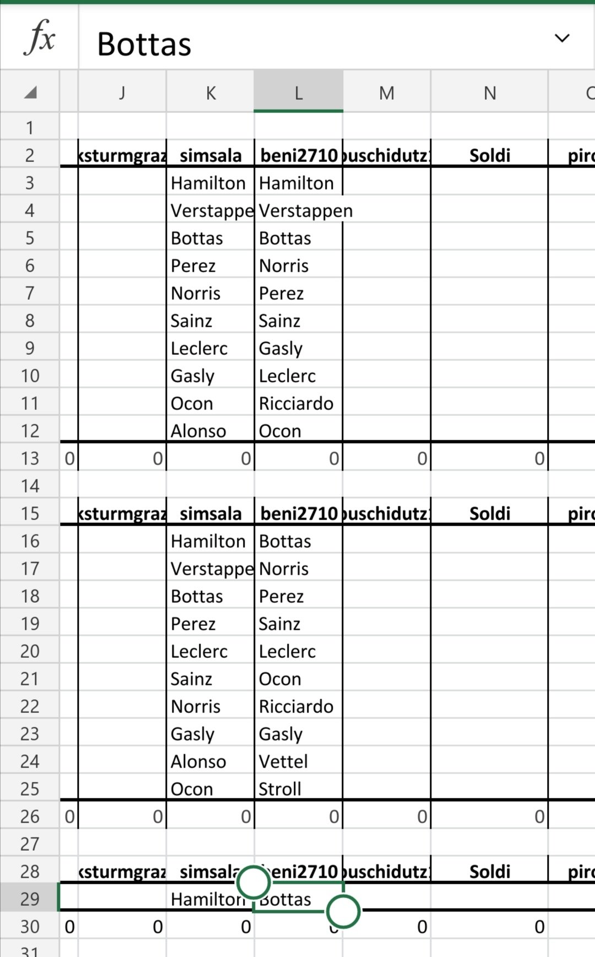595x957 pixels.
Task: Select column K header
Action: [x=210, y=93]
